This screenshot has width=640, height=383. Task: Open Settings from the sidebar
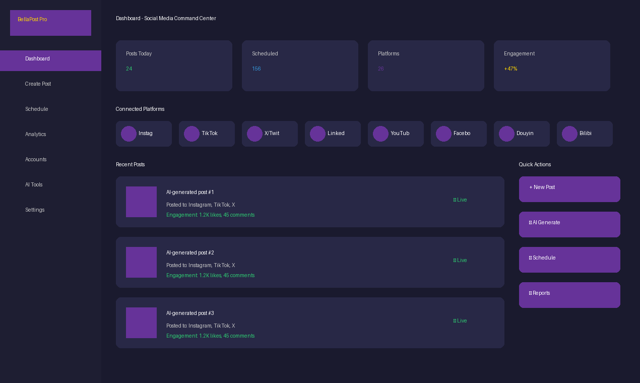(34, 210)
